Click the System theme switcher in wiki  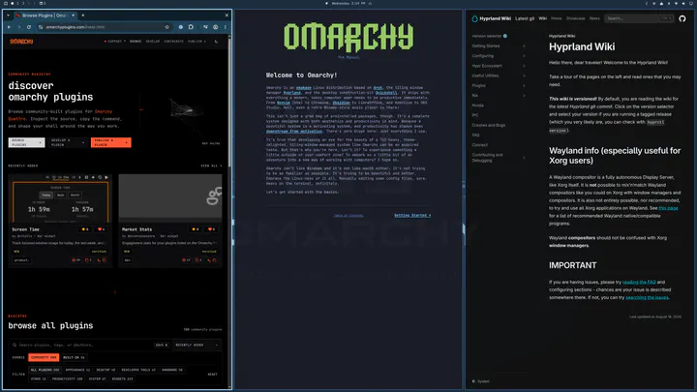coord(481,381)
